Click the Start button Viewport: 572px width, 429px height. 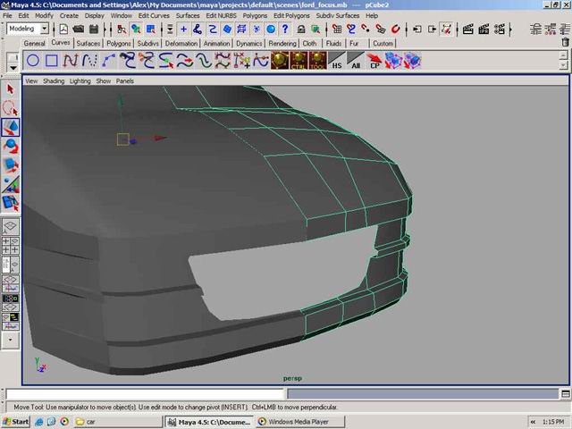coord(15,422)
